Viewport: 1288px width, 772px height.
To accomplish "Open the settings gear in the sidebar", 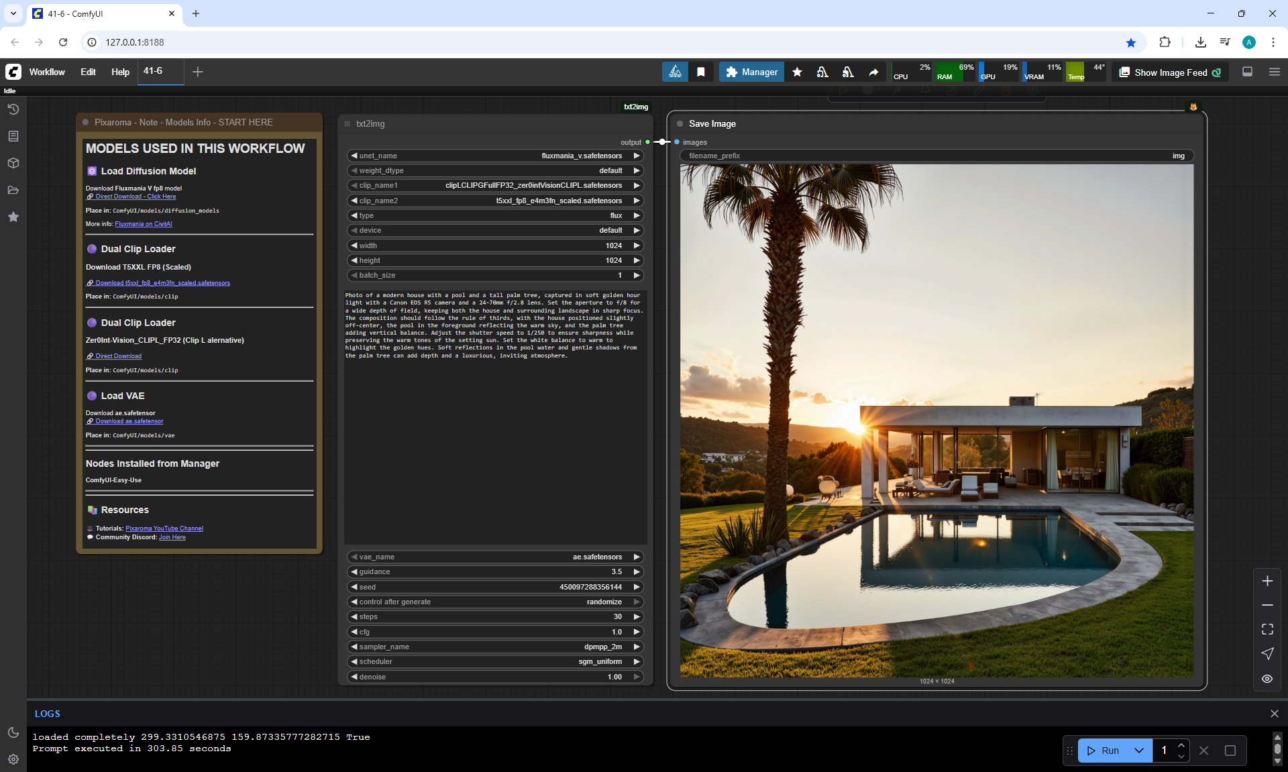I will (x=13, y=759).
